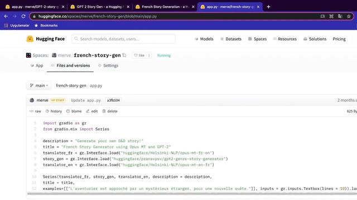
Task: Bookmark this page with star icon
Action: (x=349, y=16)
